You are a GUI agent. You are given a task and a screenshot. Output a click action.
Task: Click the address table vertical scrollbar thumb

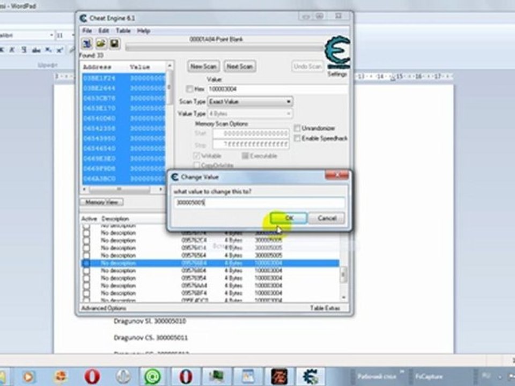343,274
